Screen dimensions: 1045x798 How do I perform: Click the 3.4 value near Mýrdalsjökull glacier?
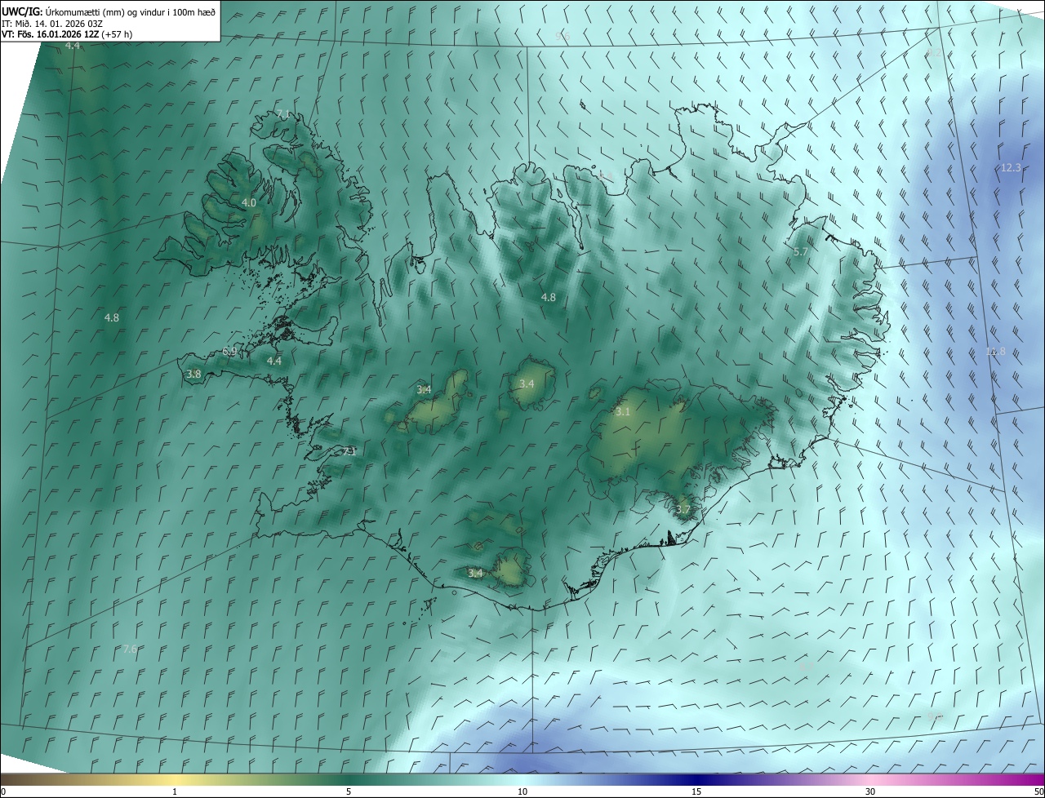tap(476, 574)
